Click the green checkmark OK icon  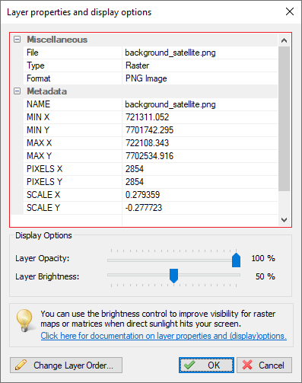pos(189,365)
